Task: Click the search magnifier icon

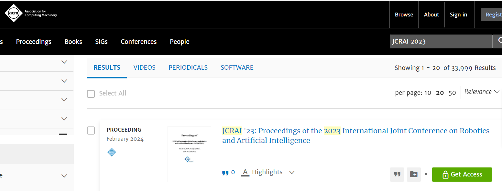Action: pyautogui.click(x=498, y=41)
